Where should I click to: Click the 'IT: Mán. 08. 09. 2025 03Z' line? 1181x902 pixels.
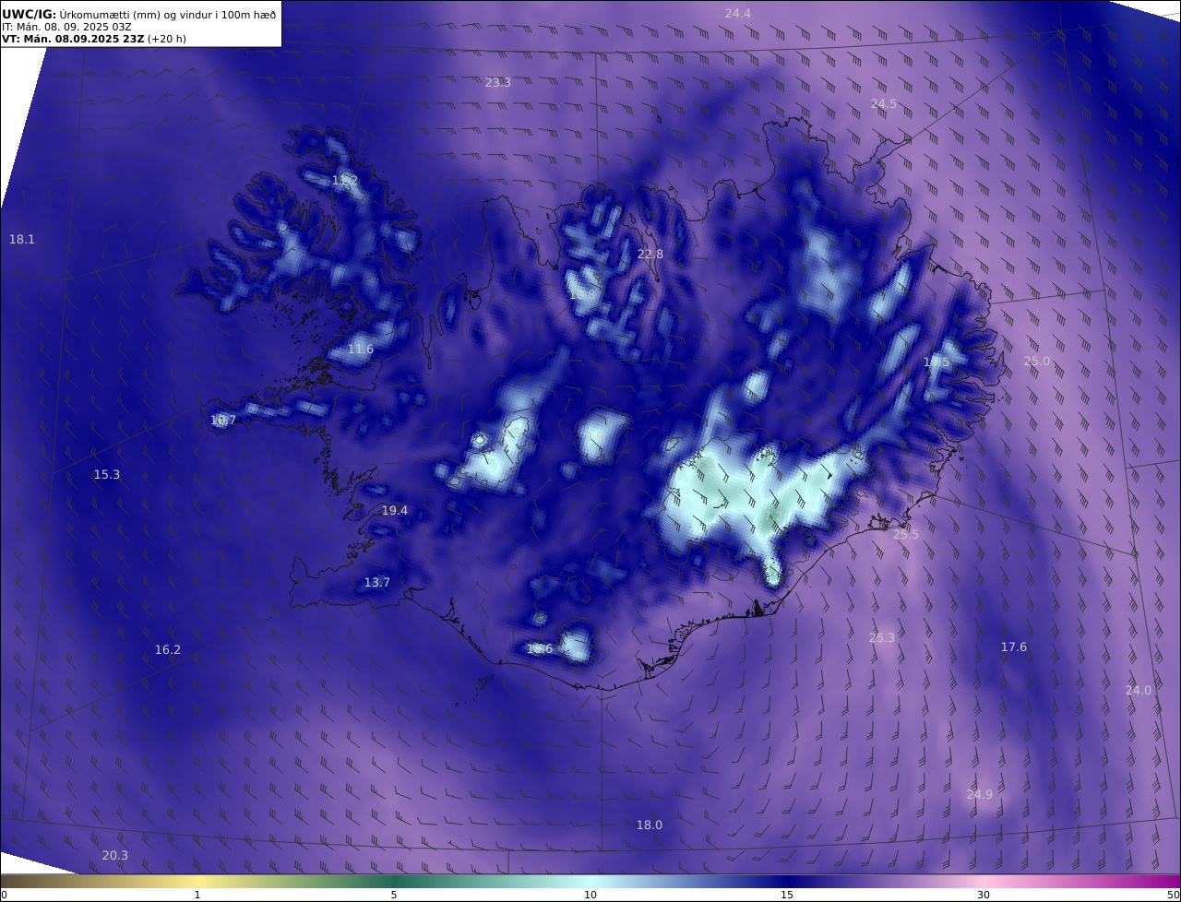tap(66, 27)
